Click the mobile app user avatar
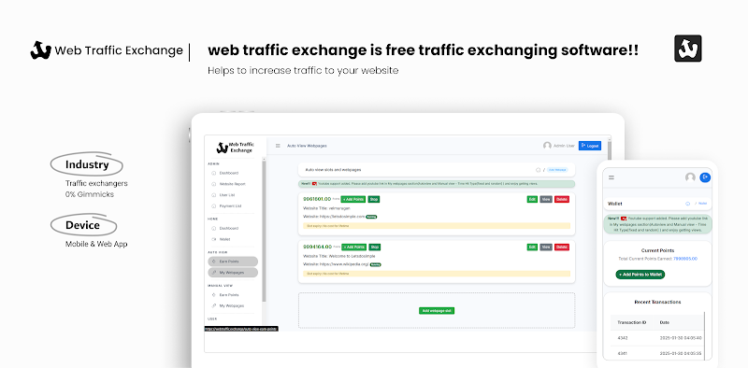Viewport: 748px width, 368px height. pos(690,177)
